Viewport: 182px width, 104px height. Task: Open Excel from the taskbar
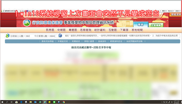[x=40, y=102]
